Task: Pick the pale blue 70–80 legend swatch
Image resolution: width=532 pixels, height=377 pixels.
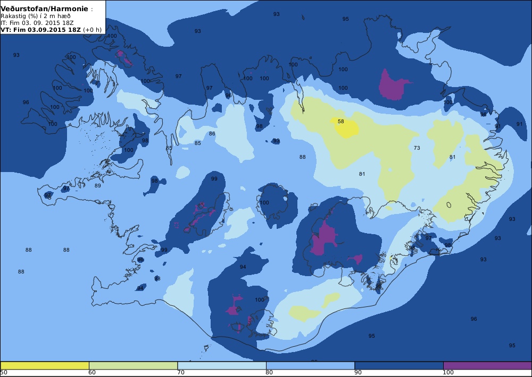Action: click(x=222, y=365)
